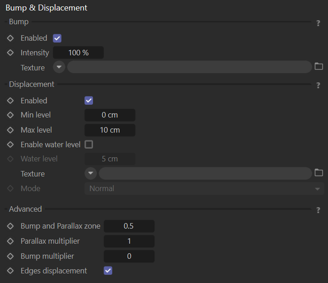Viewport: 328px width, 283px height.
Task: Click keyframe diamond next to Max level
Action: 10,130
